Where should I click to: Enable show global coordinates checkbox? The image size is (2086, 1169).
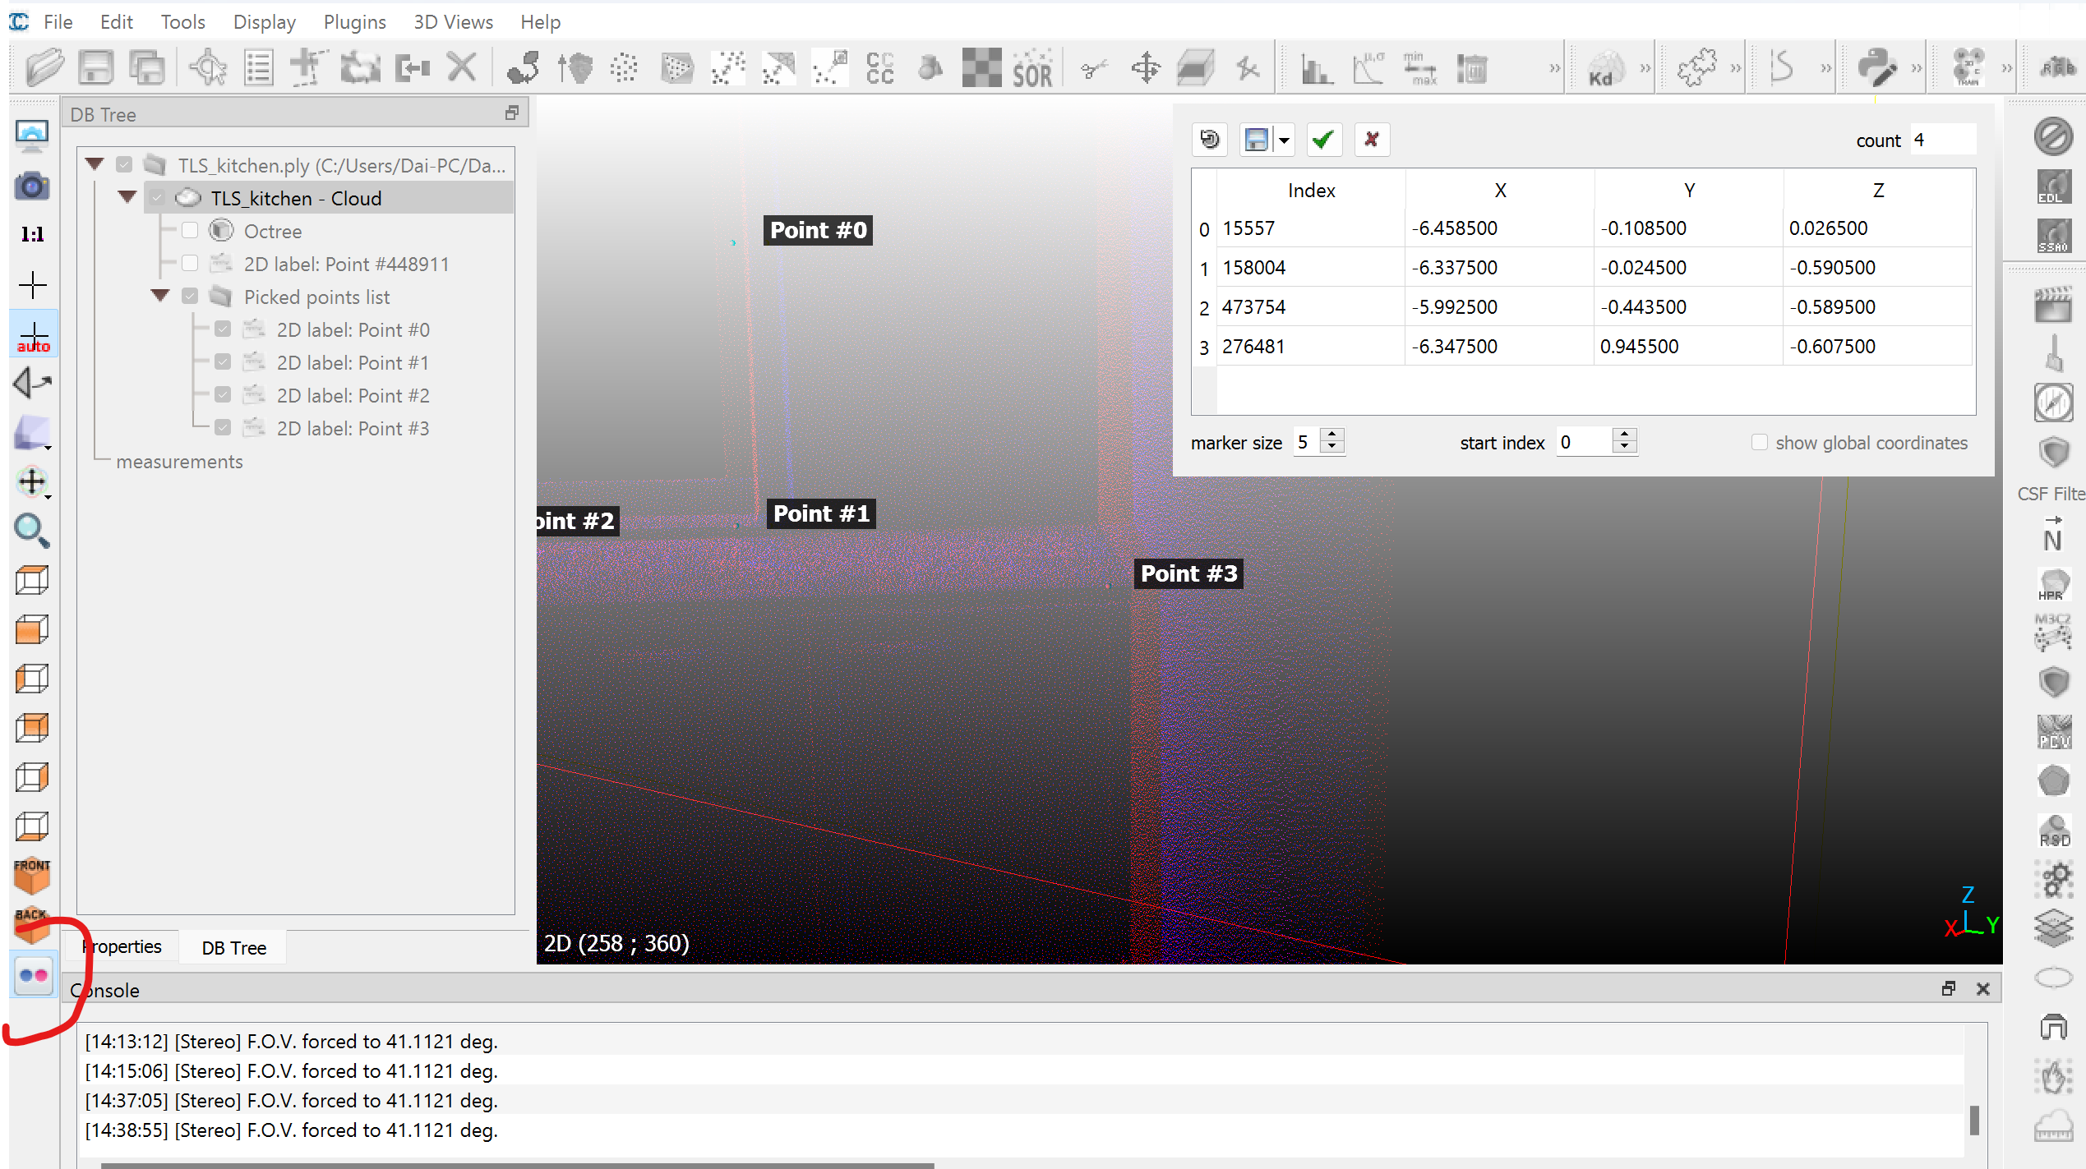(x=1760, y=441)
